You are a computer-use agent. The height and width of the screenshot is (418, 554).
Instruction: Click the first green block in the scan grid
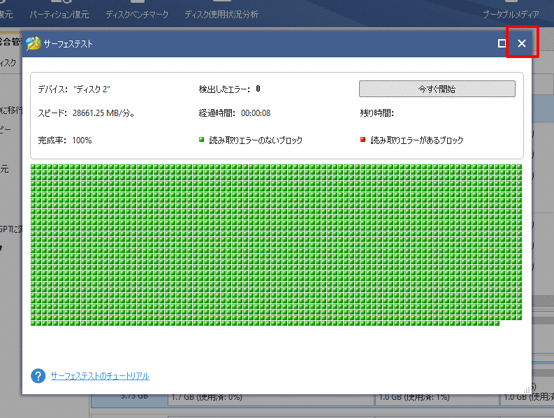[34, 168]
